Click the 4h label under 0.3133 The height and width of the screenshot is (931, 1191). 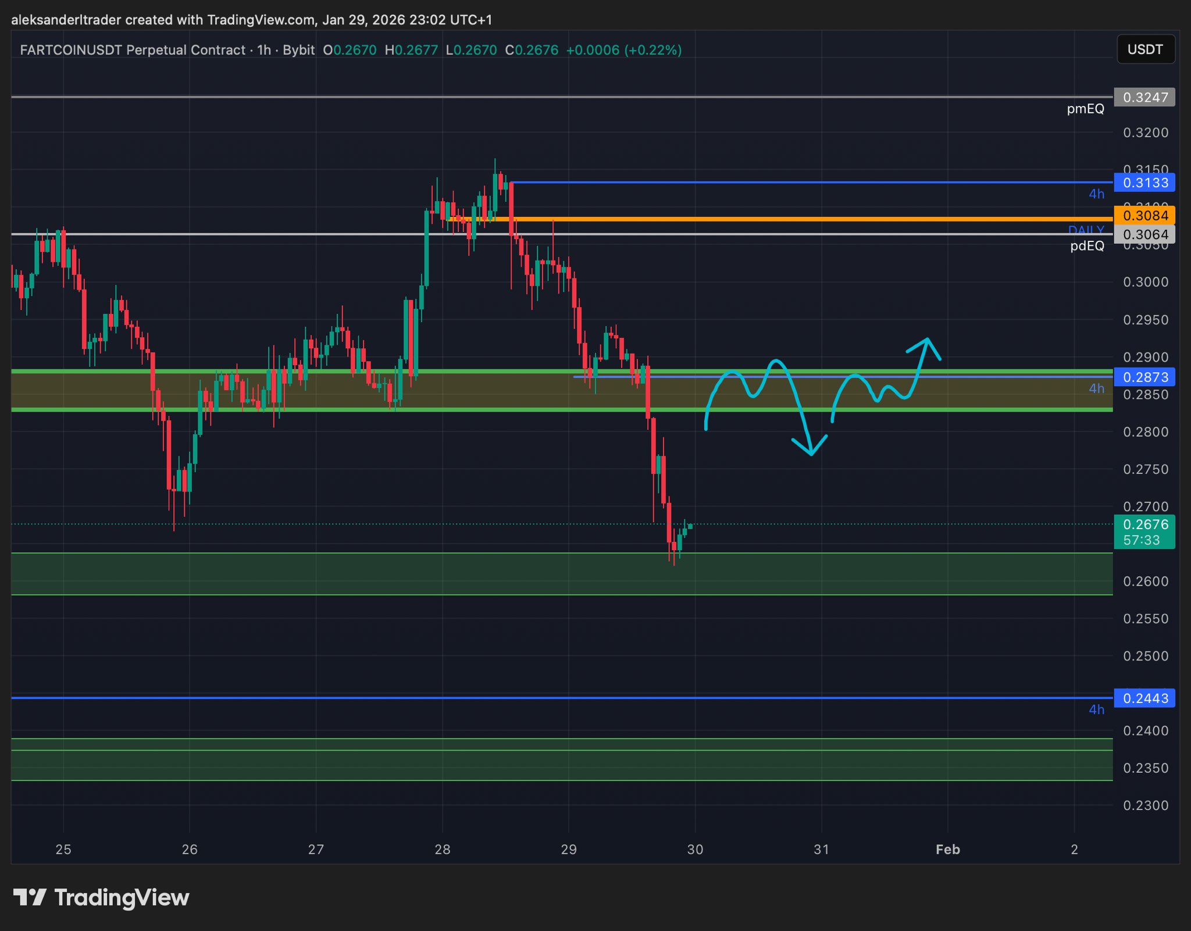[1096, 194]
